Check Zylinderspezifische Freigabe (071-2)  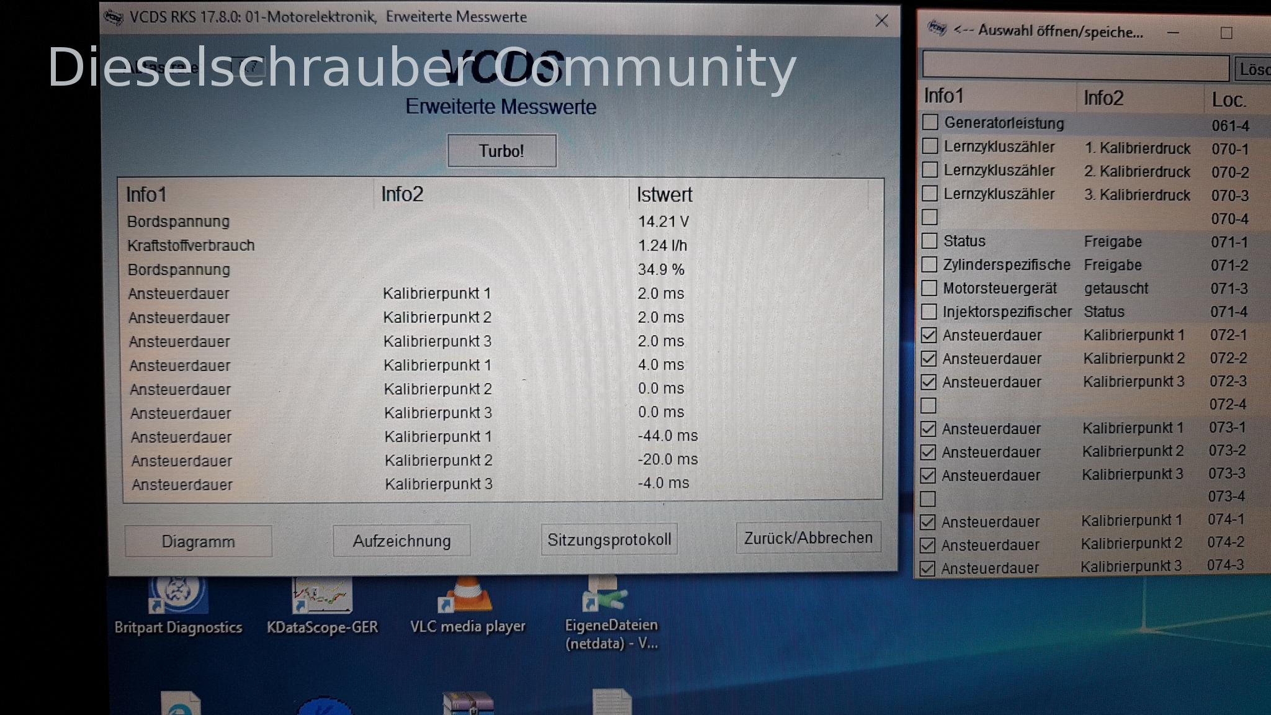pyautogui.click(x=929, y=264)
